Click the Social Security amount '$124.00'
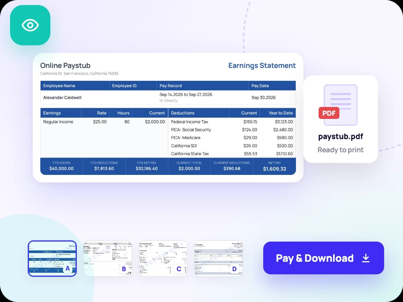 click(250, 130)
